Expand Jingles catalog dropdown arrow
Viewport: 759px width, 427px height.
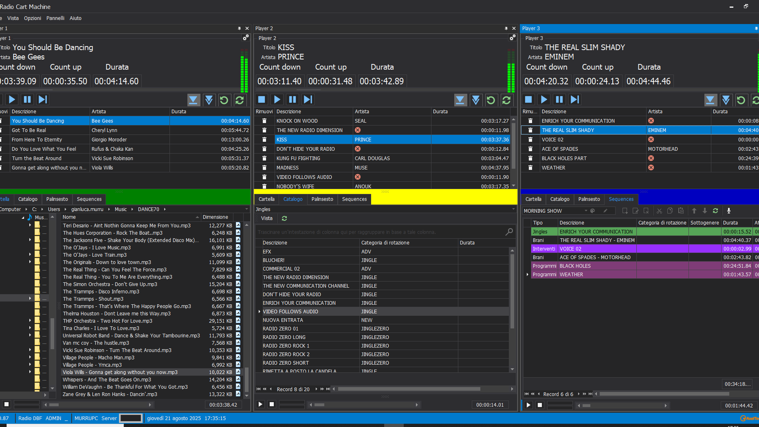tap(513, 209)
